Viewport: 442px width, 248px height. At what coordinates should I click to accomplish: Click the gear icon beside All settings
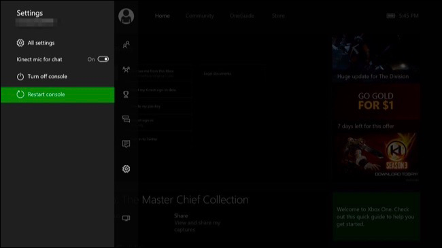pos(20,43)
